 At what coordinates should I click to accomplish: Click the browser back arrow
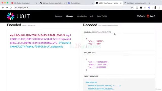click(x=3, y=8)
